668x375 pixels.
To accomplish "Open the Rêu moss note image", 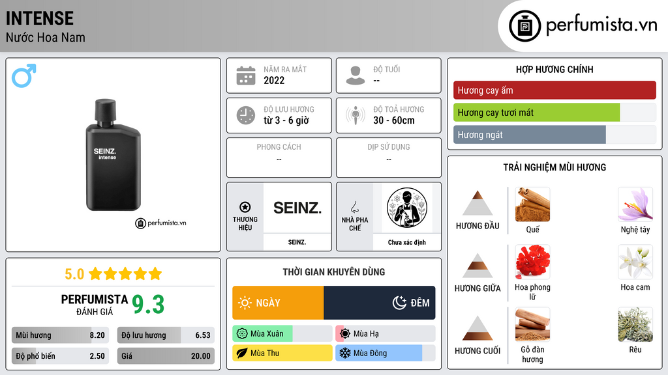I will [x=635, y=324].
